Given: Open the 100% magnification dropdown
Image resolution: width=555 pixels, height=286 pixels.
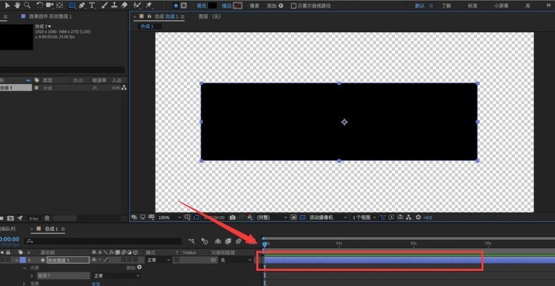Looking at the screenshot, I should pos(169,217).
